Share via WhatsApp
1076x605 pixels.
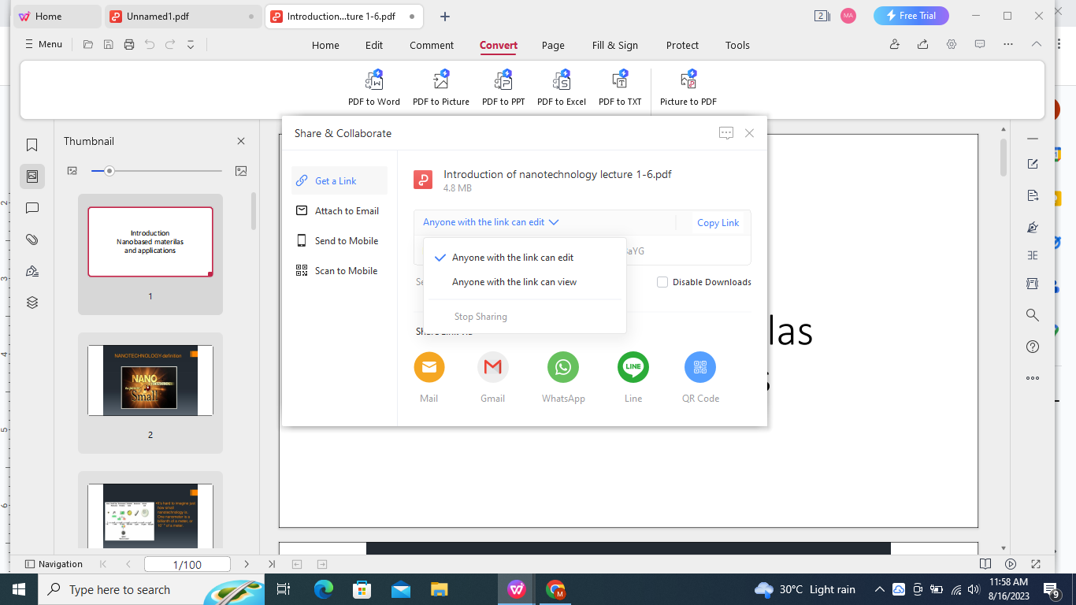coord(562,367)
